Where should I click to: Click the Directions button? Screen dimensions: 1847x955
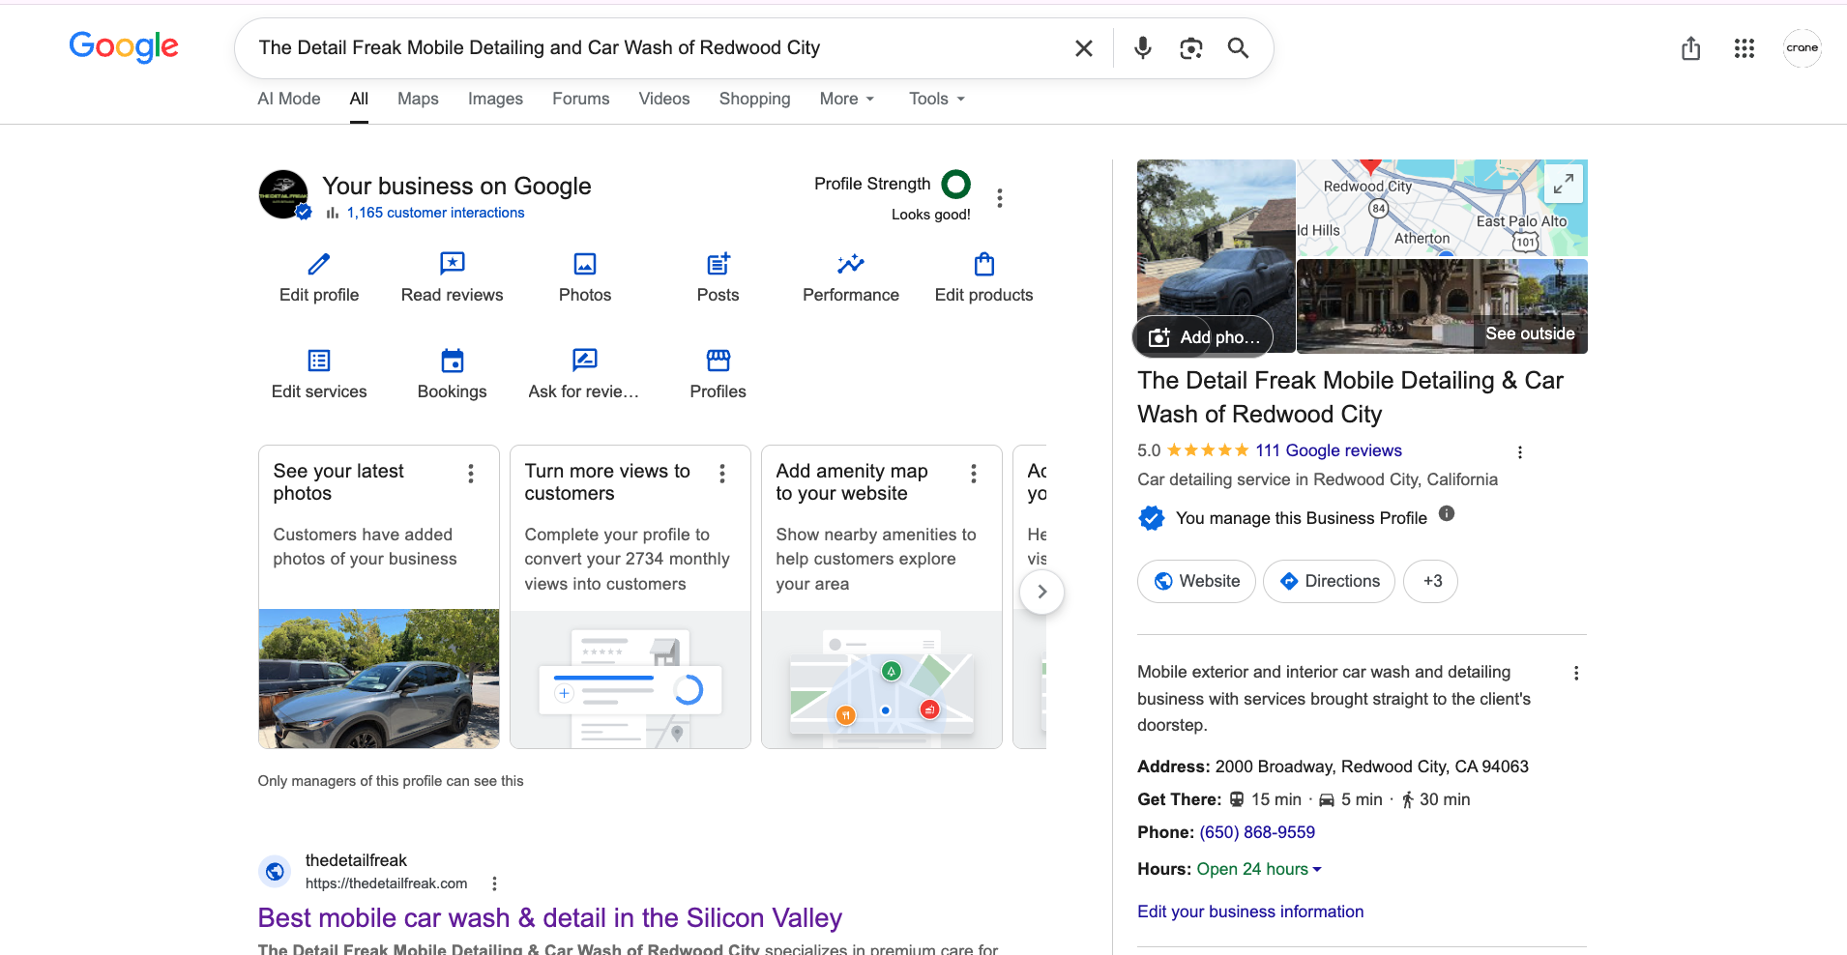(x=1329, y=581)
